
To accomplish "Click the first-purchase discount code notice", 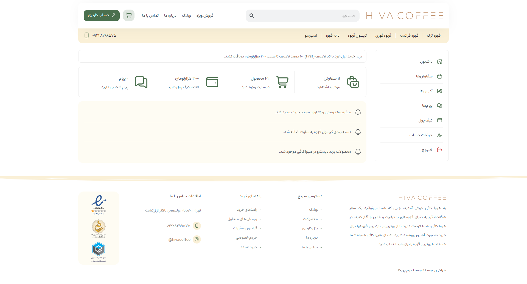I will click(x=222, y=56).
